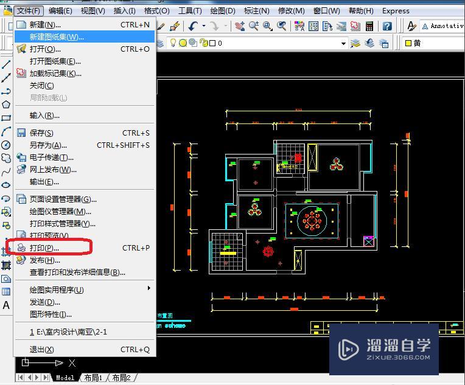Select the Revision Cloud tool
This screenshot has height=385, width=465.
(6, 158)
